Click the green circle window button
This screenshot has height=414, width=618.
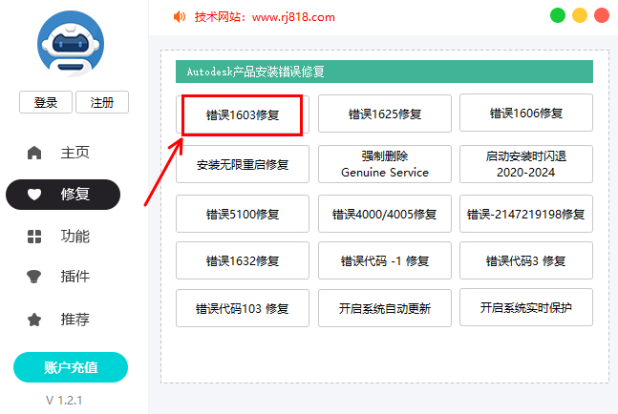558,15
